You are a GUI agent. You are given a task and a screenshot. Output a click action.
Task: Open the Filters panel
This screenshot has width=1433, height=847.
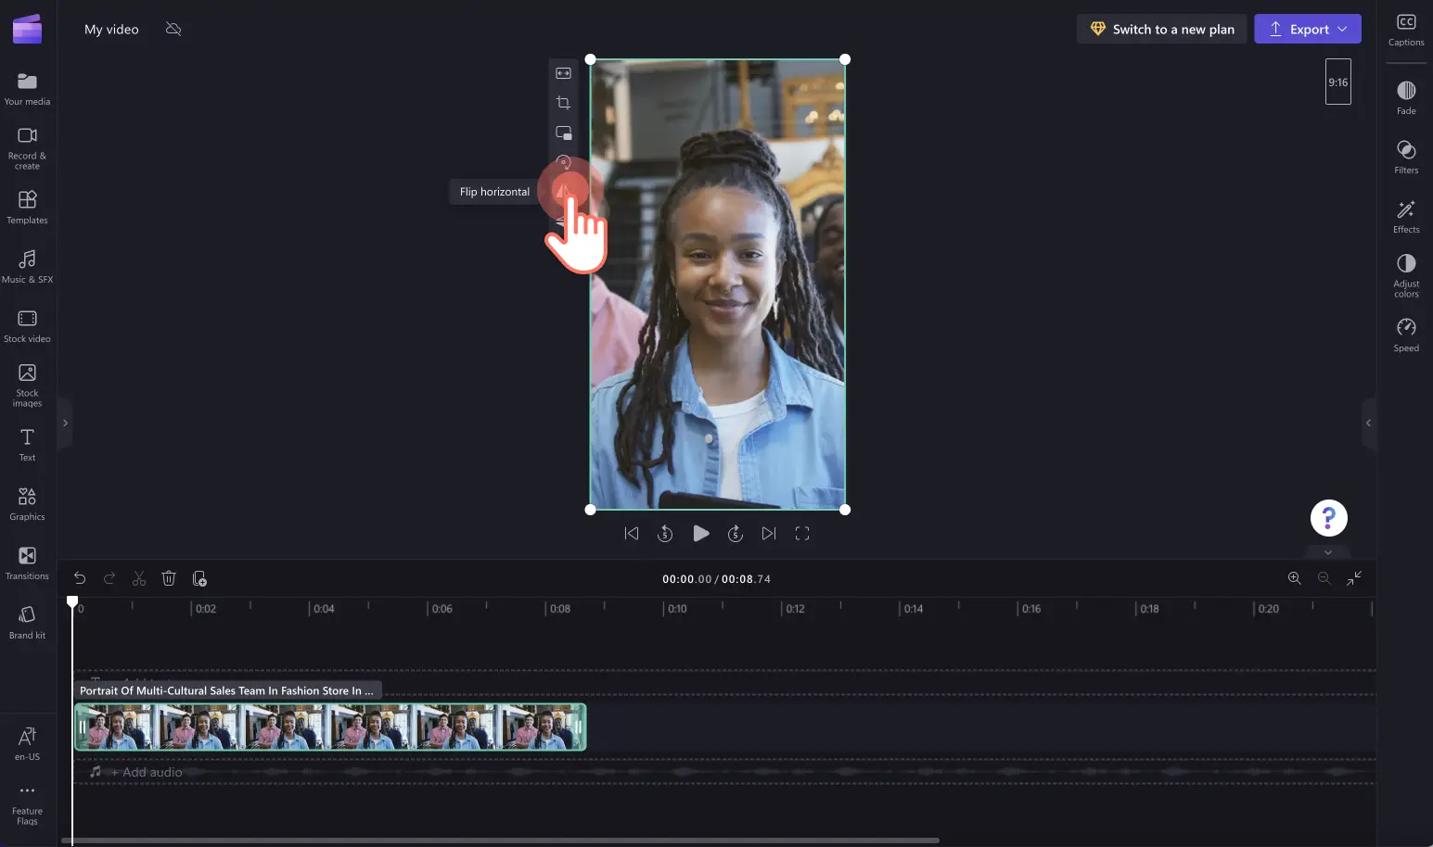tap(1406, 157)
